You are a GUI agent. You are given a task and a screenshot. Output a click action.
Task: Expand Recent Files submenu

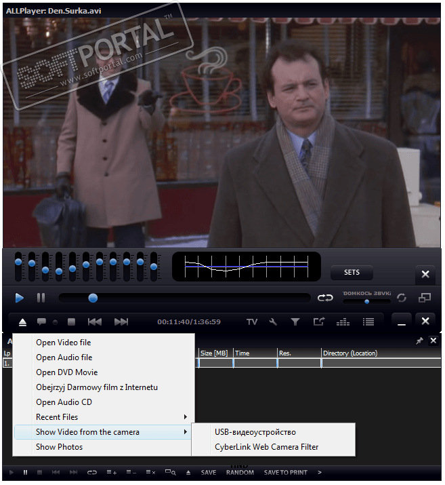[104, 419]
